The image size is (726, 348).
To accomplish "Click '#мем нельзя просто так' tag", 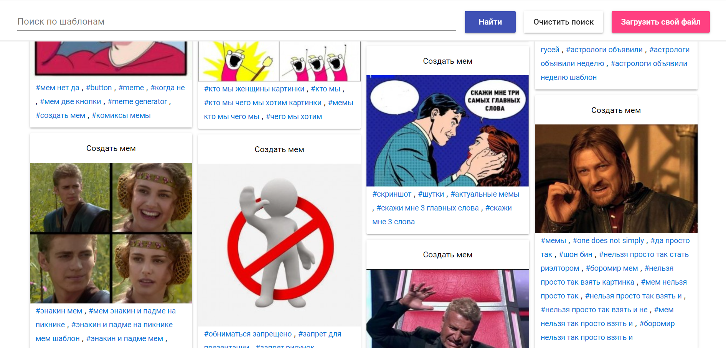I will point(614,289).
